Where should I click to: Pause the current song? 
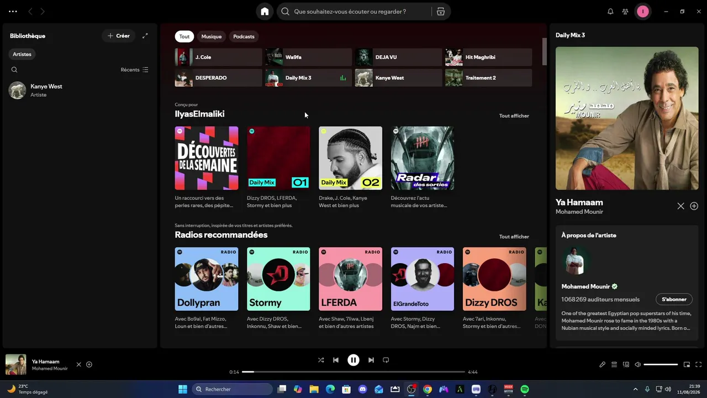[353, 360]
